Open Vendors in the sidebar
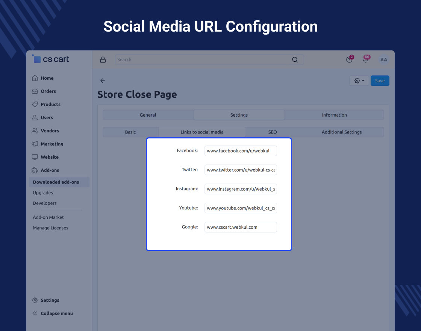Viewport: 421px width, 331px height. click(50, 131)
